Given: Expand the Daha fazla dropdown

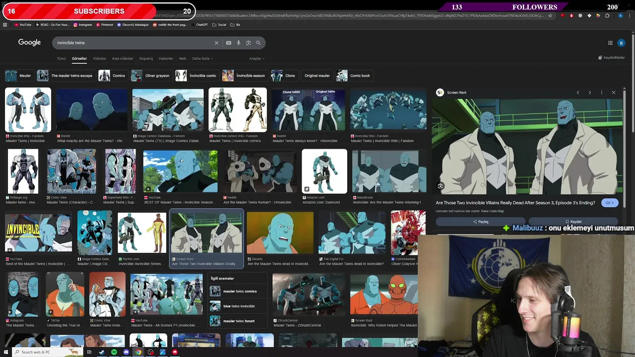Looking at the screenshot, I should pos(202,59).
